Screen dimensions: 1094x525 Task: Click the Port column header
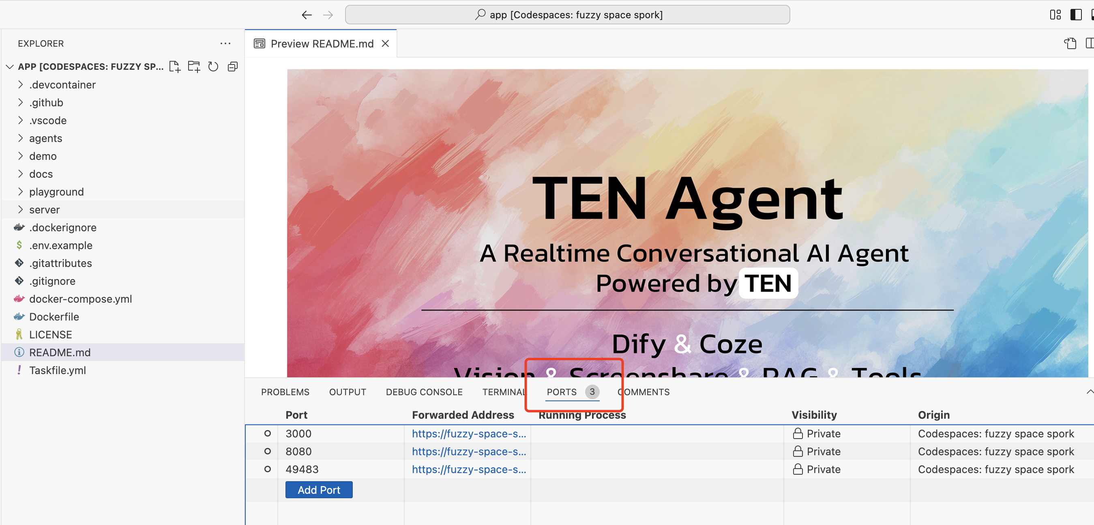point(296,415)
